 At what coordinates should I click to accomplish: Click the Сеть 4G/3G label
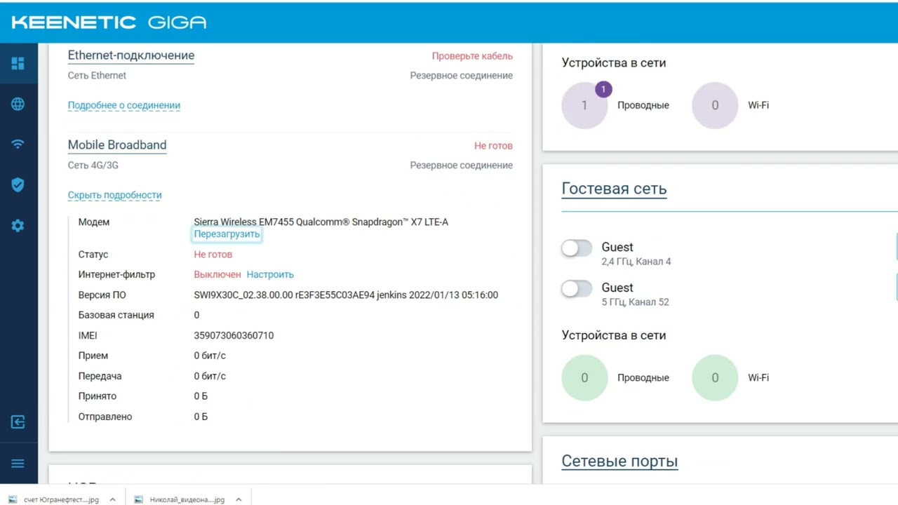[x=95, y=166]
